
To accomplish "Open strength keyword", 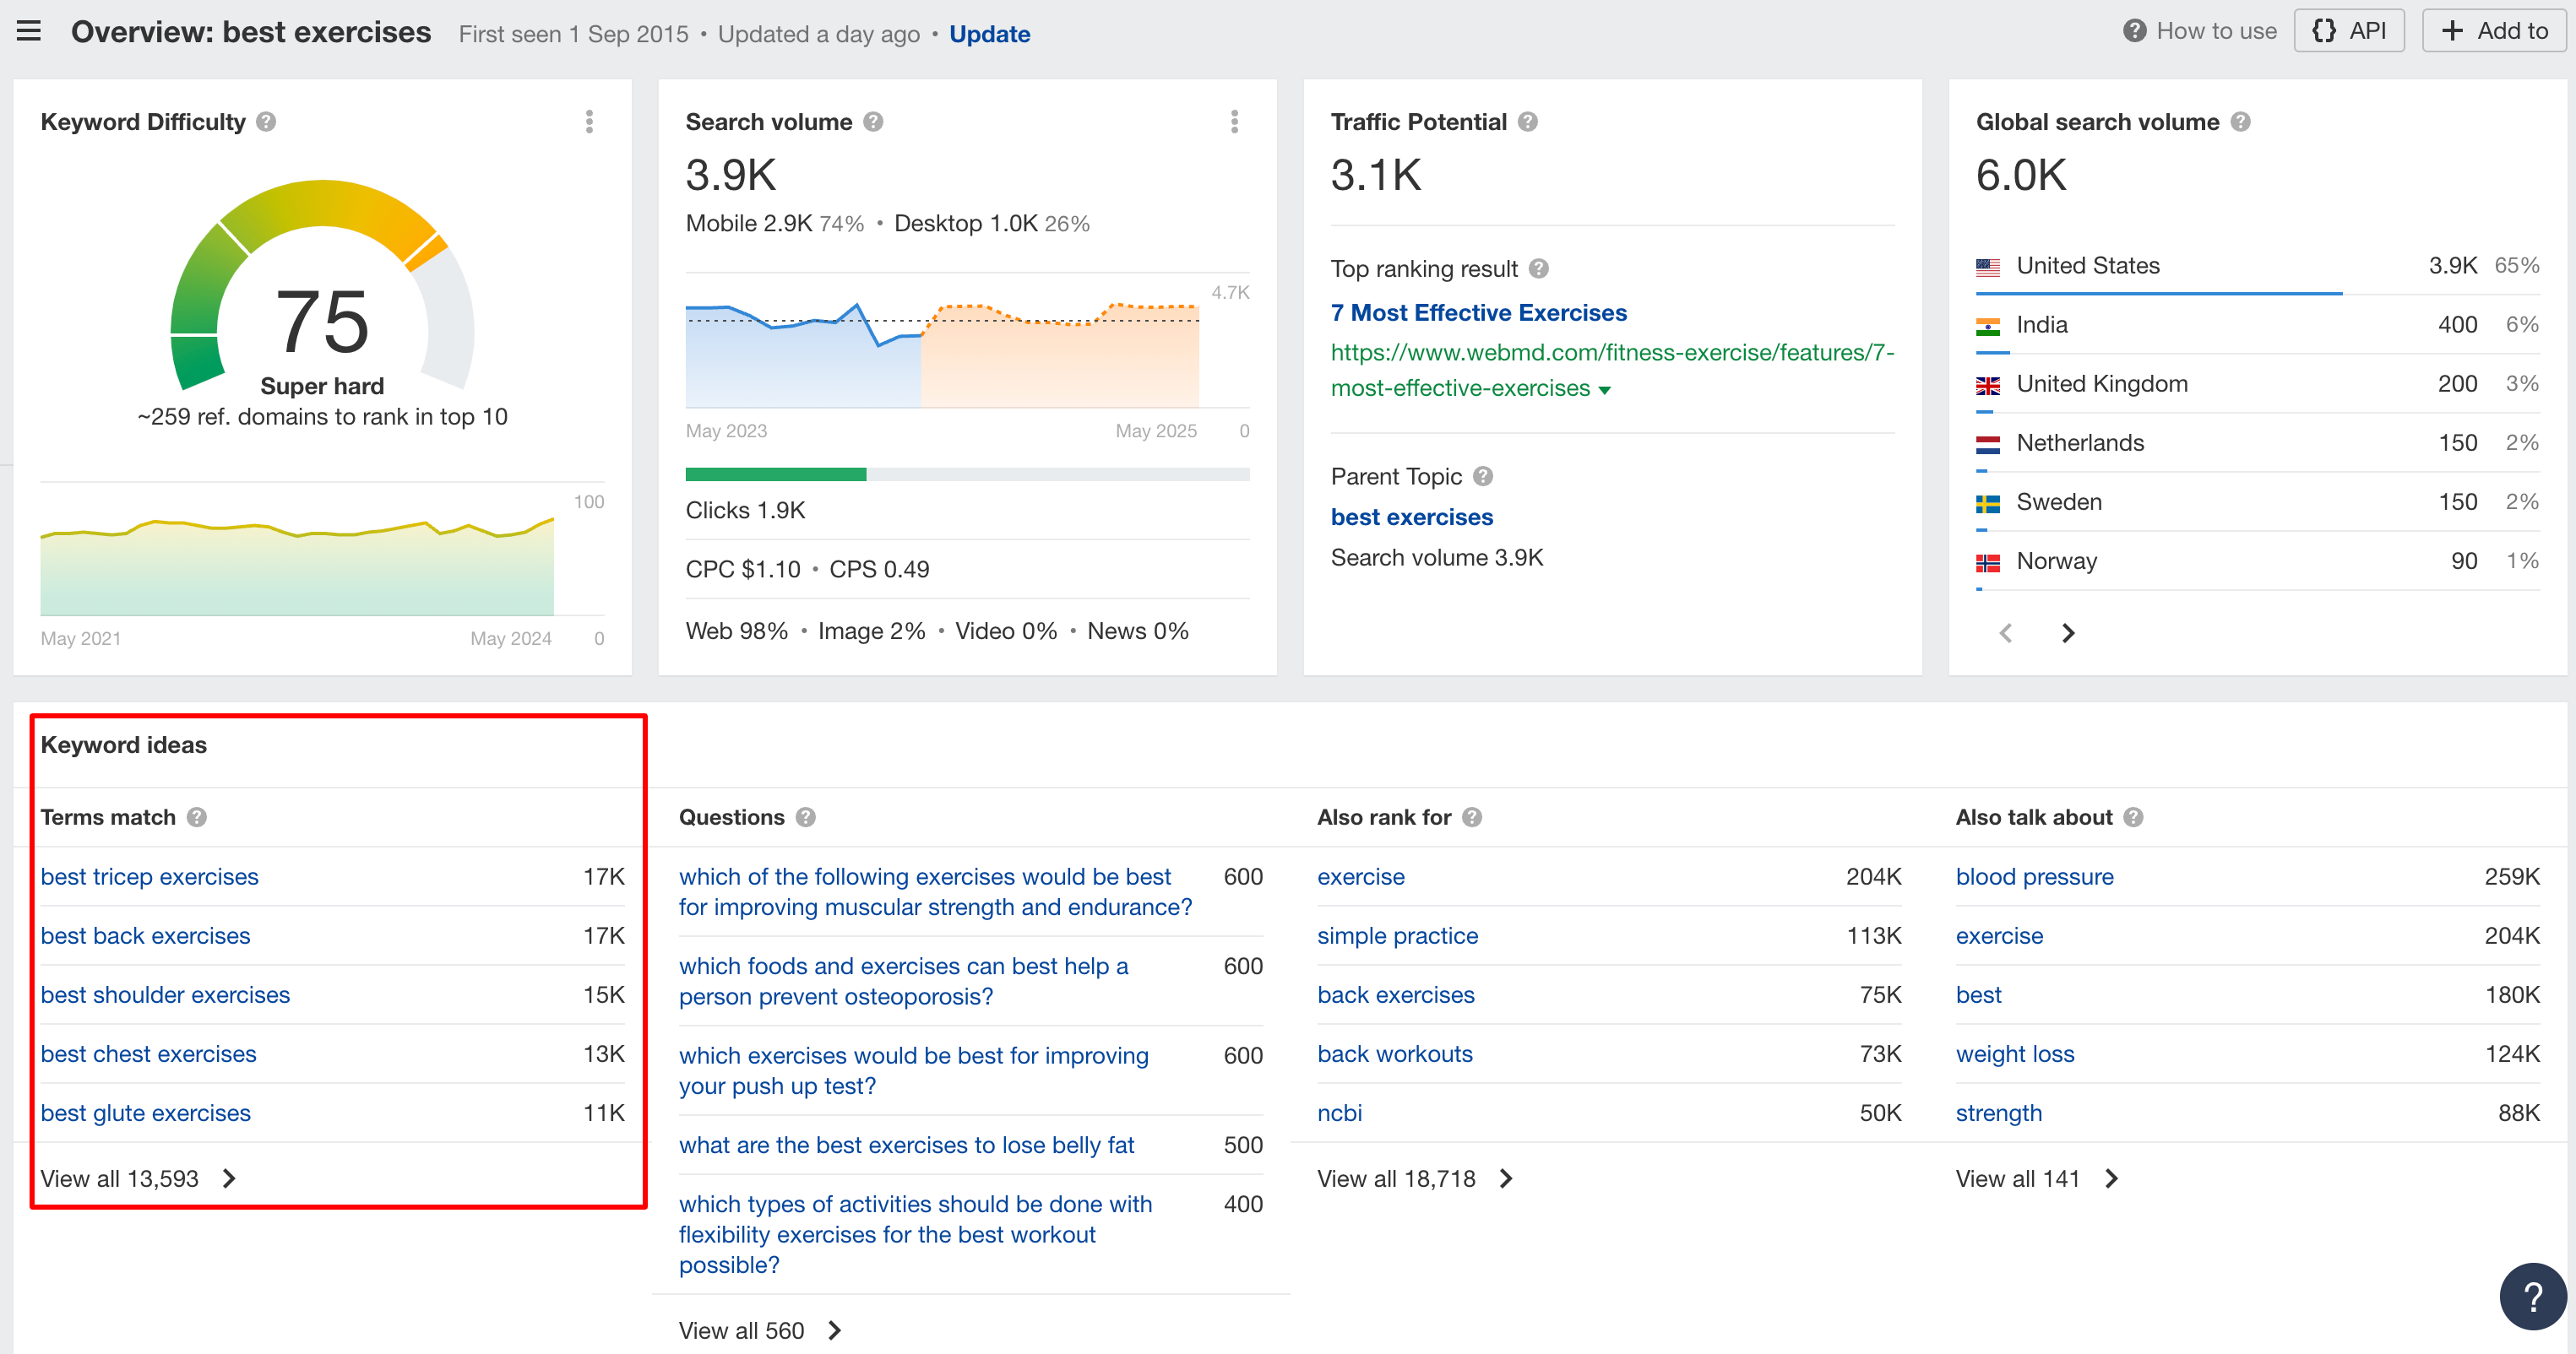I will 1998,1113.
